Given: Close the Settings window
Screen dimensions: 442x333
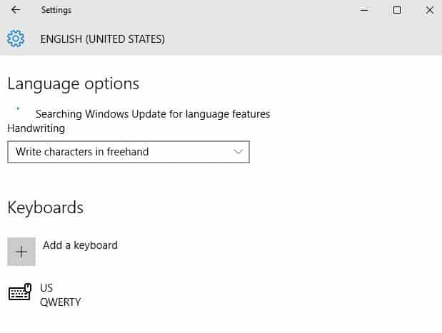Looking at the screenshot, I should [429, 10].
